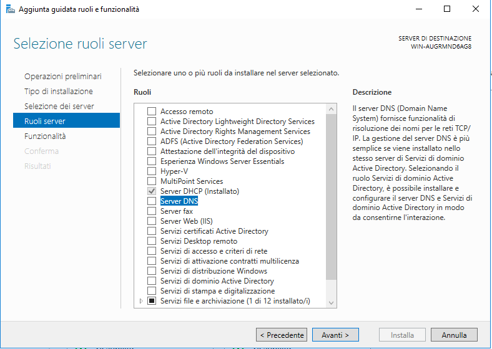Expand Servizi file e archiviazione tree arrow
Viewport: 492px width, 349px height.
141,301
